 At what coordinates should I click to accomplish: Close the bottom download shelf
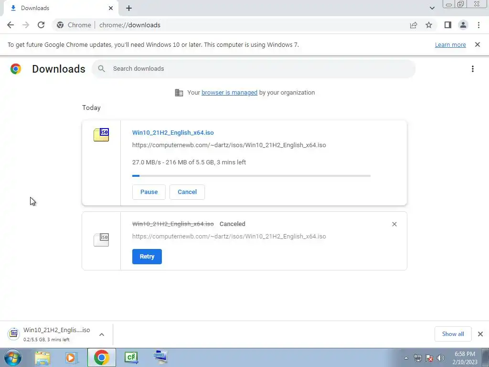[x=480, y=334]
